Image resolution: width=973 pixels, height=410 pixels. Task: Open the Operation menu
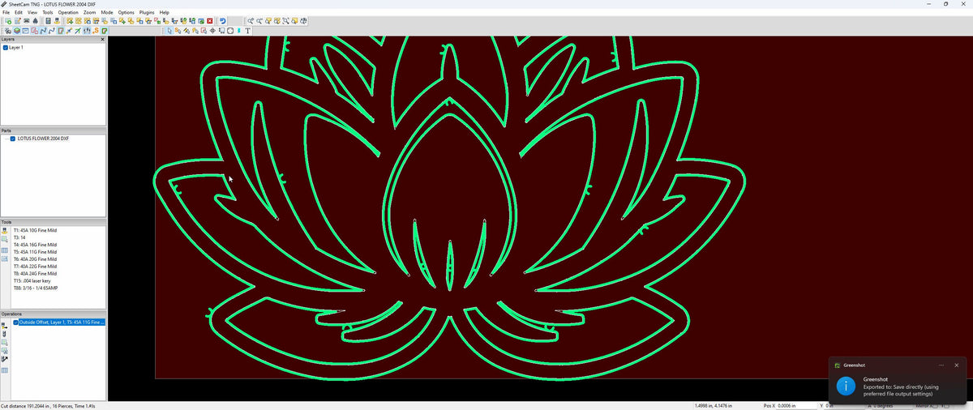69,13
